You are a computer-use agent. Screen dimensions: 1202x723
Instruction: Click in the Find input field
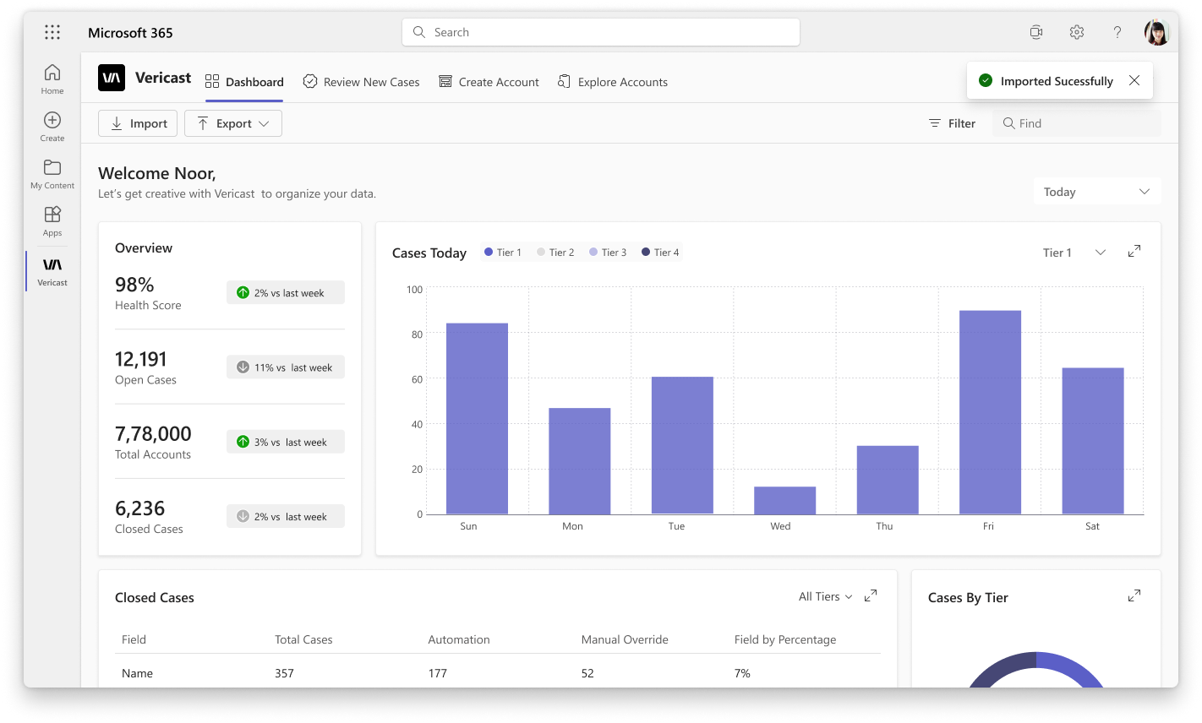point(1077,123)
